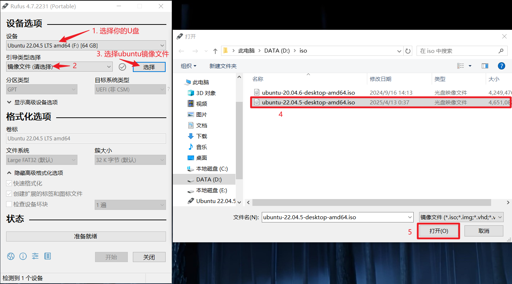512x284 pixels.
Task: Open help question mark icon in dialog
Action: point(501,66)
